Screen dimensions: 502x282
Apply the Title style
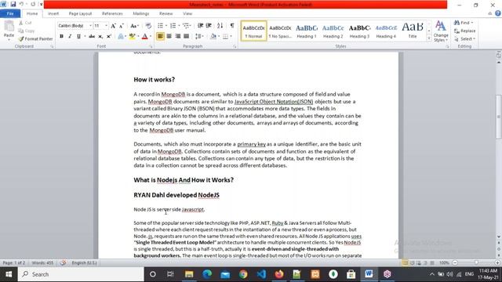pyautogui.click(x=413, y=31)
